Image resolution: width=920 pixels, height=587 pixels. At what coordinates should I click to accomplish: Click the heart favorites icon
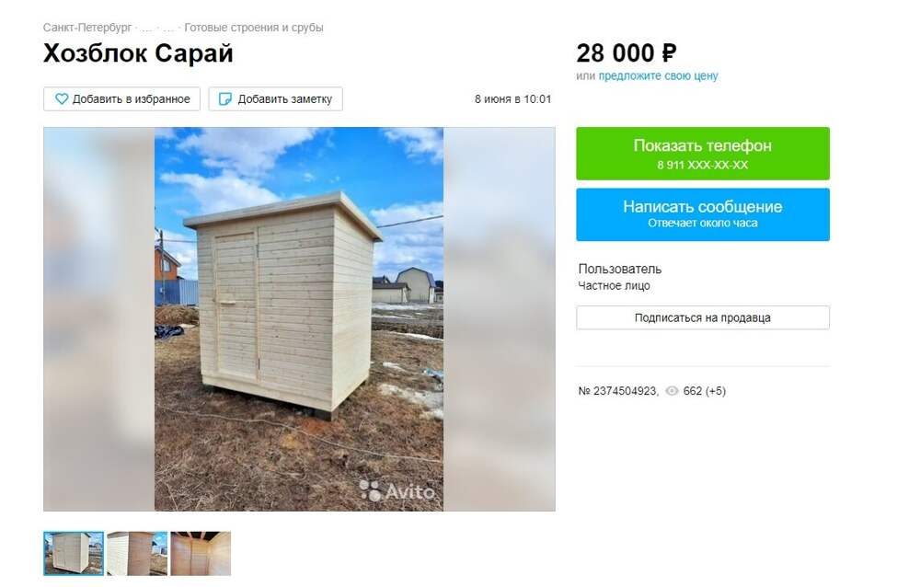point(62,99)
